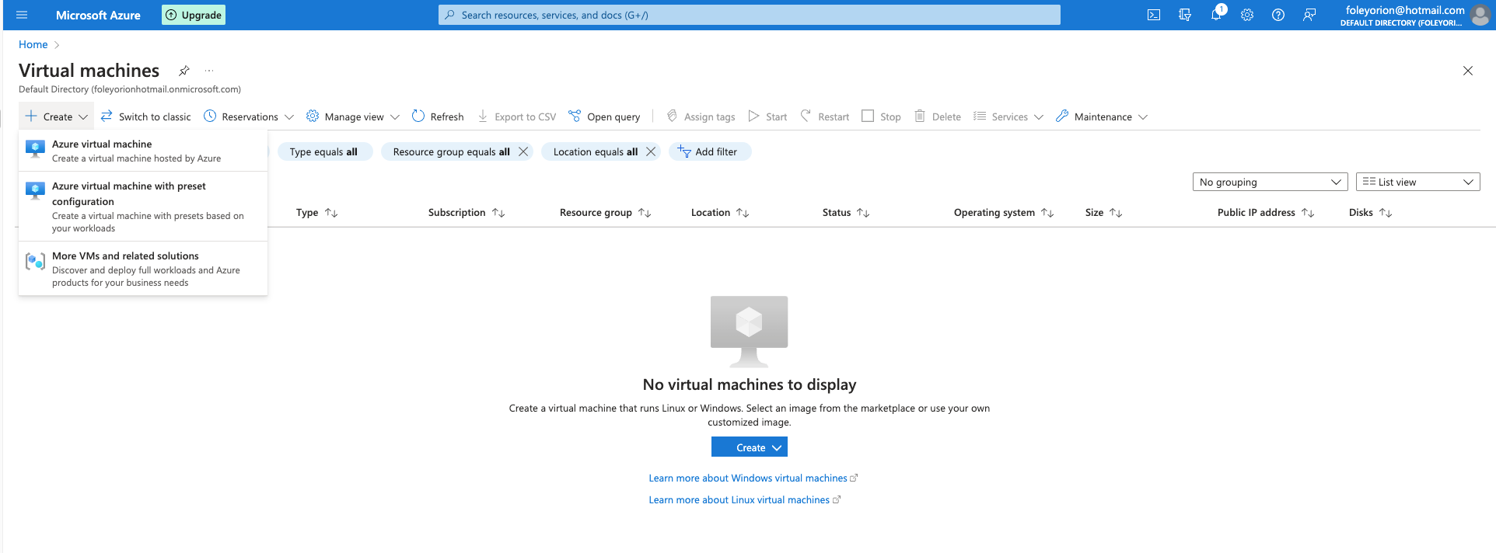Sort by the Location column
The height and width of the screenshot is (553, 1496).
[720, 212]
